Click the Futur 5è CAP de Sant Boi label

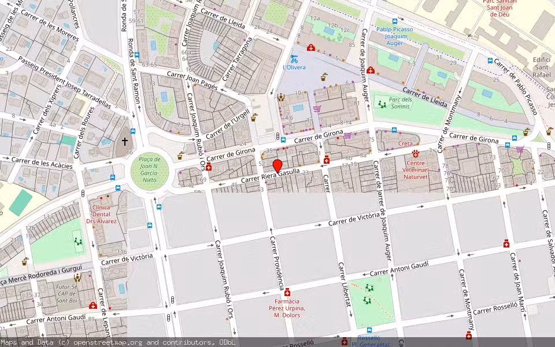[66, 294]
